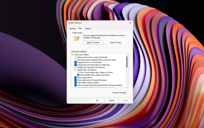Click Cancel to dismiss the dialog
Viewport: 204px width, 128px height.
[111, 101]
